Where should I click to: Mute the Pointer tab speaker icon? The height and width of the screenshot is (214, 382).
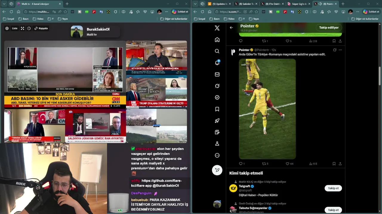click(x=320, y=4)
